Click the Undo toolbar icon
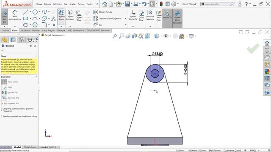Viewport: 271px width, 152px height. click(144, 4)
